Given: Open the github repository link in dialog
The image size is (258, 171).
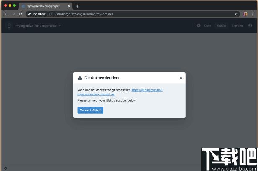Looking at the screenshot, I should (x=120, y=92).
